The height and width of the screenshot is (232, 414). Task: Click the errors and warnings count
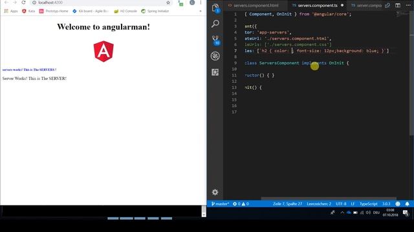coord(241,204)
